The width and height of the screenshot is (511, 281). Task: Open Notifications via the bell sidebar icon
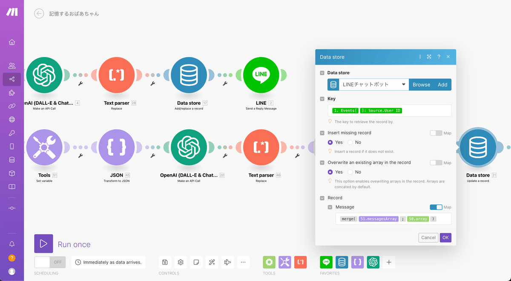point(12,244)
